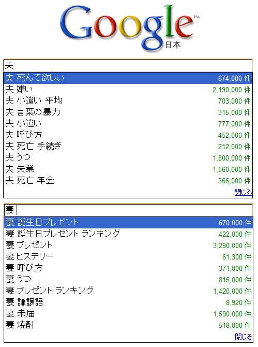The height and width of the screenshot is (347, 258).
Task: Select suggestion 夫 失業
Action: 128,169
